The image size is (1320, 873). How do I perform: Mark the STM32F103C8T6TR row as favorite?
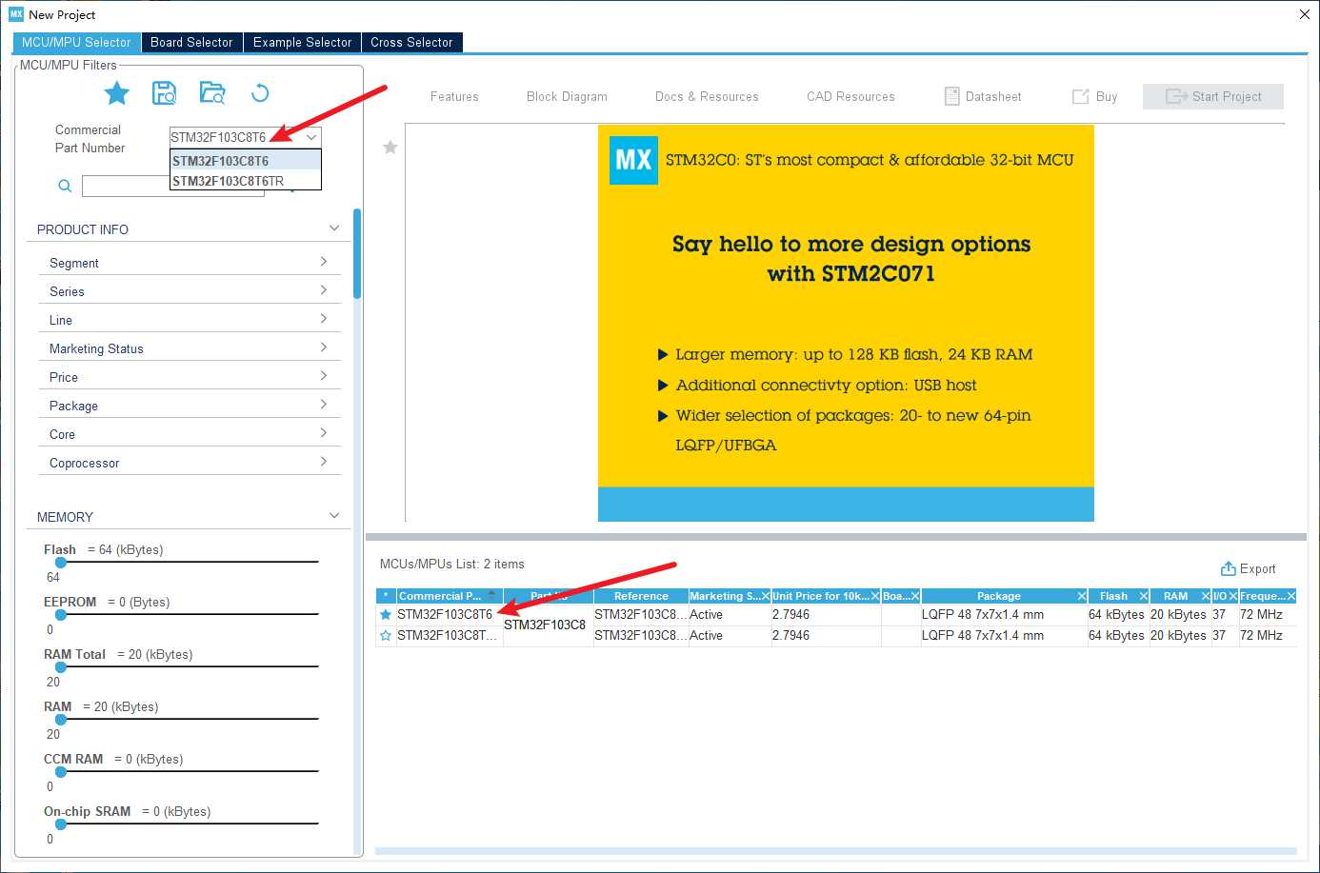[386, 636]
